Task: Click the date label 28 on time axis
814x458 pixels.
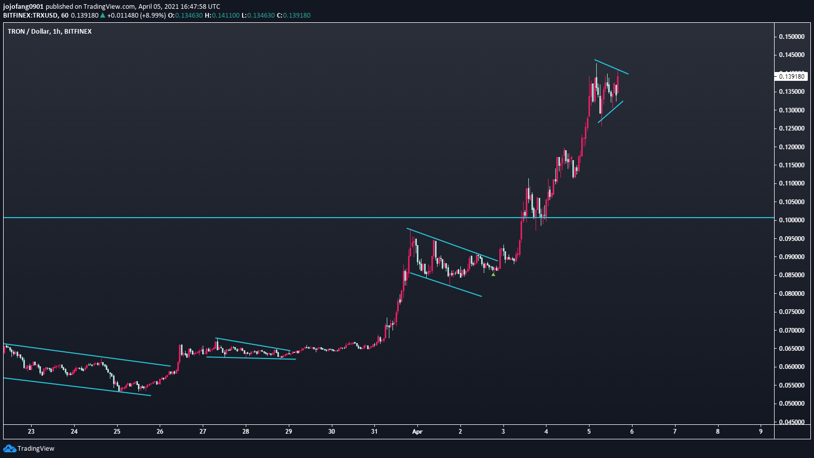Action: coord(246,432)
